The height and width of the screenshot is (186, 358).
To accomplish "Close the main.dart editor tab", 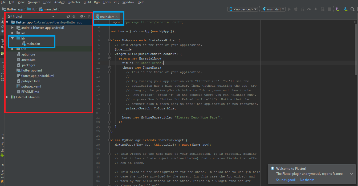I will tap(116, 17).
